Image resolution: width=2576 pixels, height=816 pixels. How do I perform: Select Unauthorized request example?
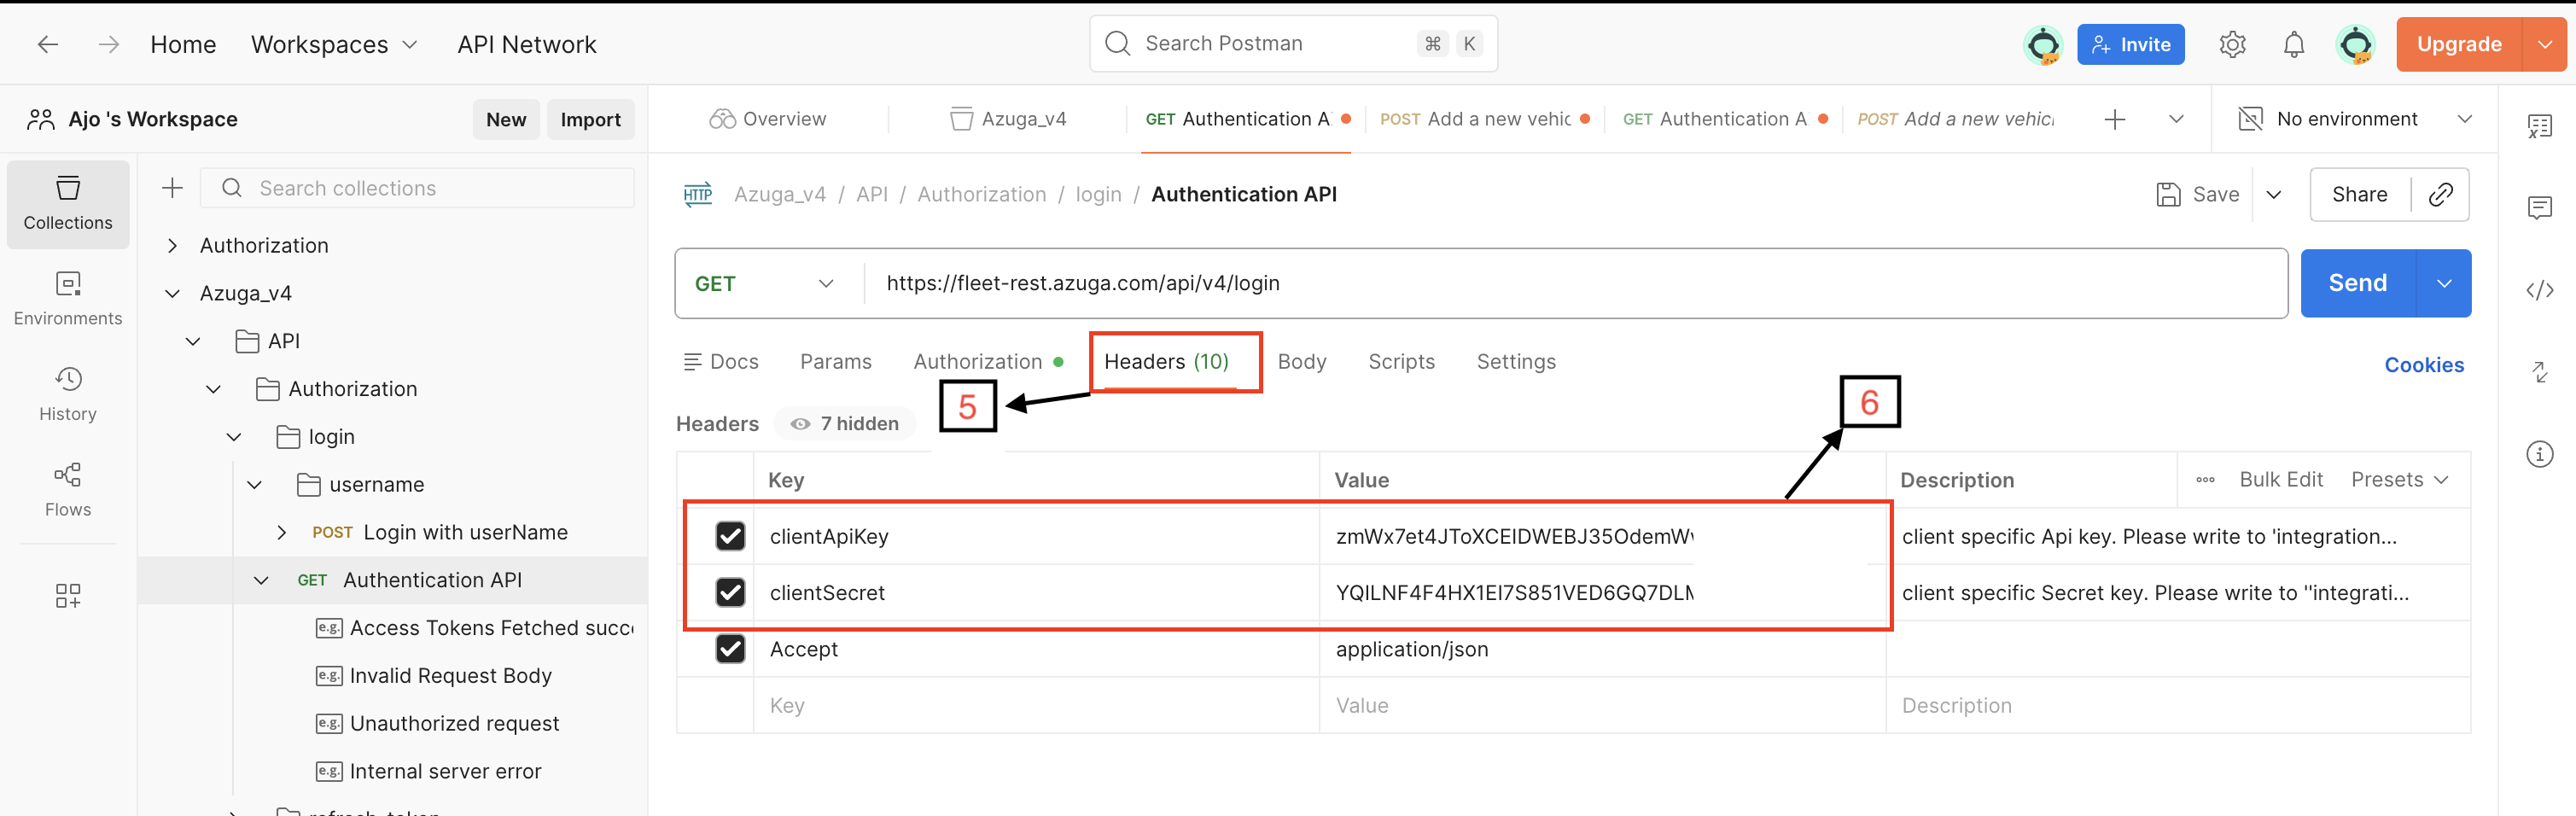(x=454, y=724)
